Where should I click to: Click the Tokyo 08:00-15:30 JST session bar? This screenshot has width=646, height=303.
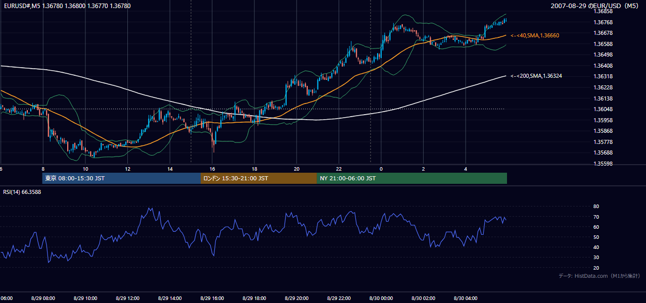click(x=121, y=178)
